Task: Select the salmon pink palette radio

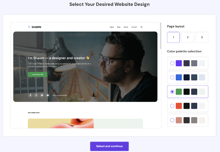Action: pyautogui.click(x=172, y=120)
